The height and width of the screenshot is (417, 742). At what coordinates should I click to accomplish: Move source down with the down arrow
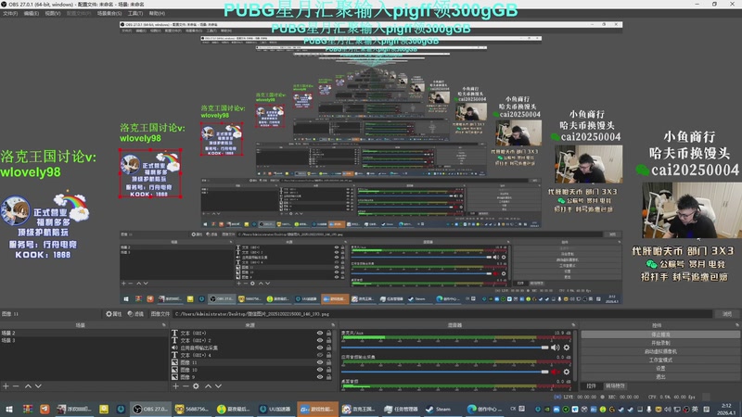[218, 386]
